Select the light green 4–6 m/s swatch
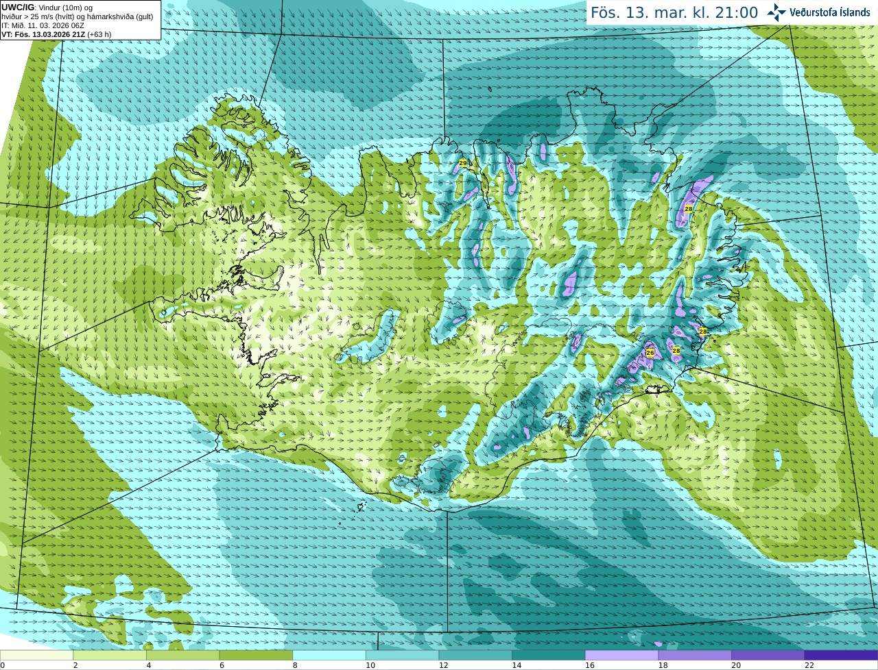 pos(183,655)
